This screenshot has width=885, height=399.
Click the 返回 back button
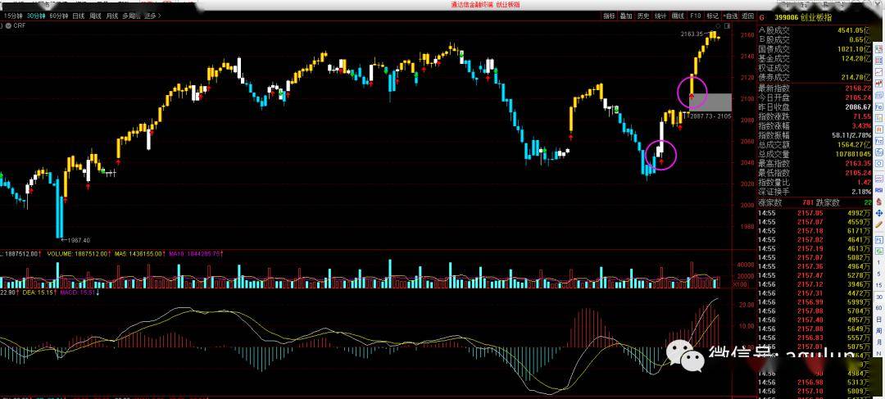click(x=748, y=16)
